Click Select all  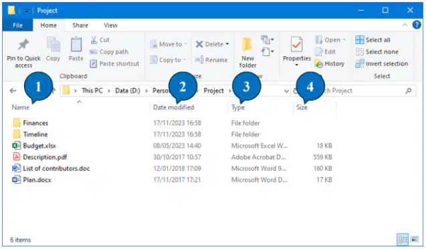[372, 40]
